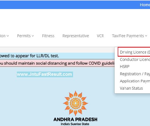
Task: Click the ANDHRA PRADESH title text
Action: (x=75, y=120)
